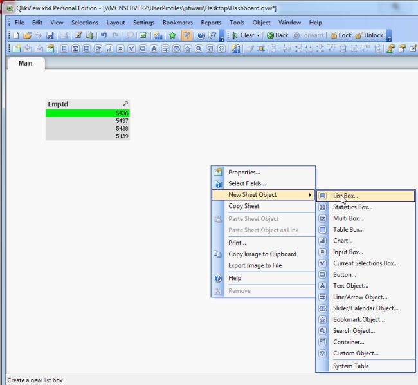Click the Open document folder icon
Viewport: 418px width, 385px height.
(27, 35)
